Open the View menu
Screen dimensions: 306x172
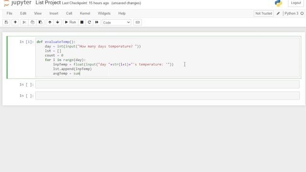[x=38, y=13]
